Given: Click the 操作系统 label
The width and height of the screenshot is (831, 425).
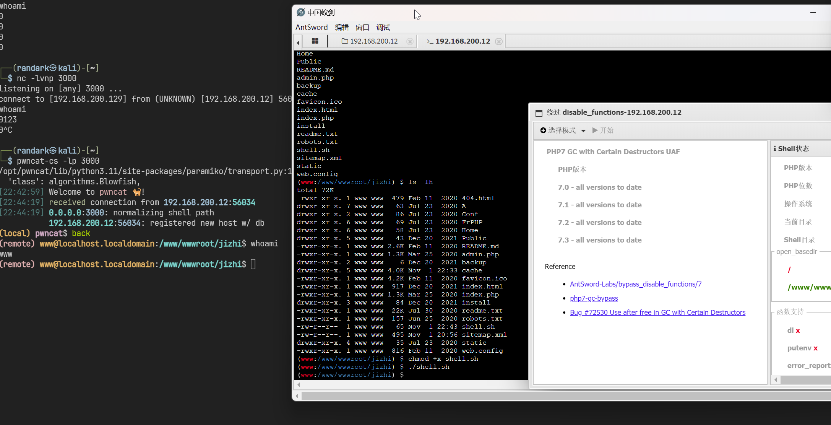Looking at the screenshot, I should click(x=798, y=204).
